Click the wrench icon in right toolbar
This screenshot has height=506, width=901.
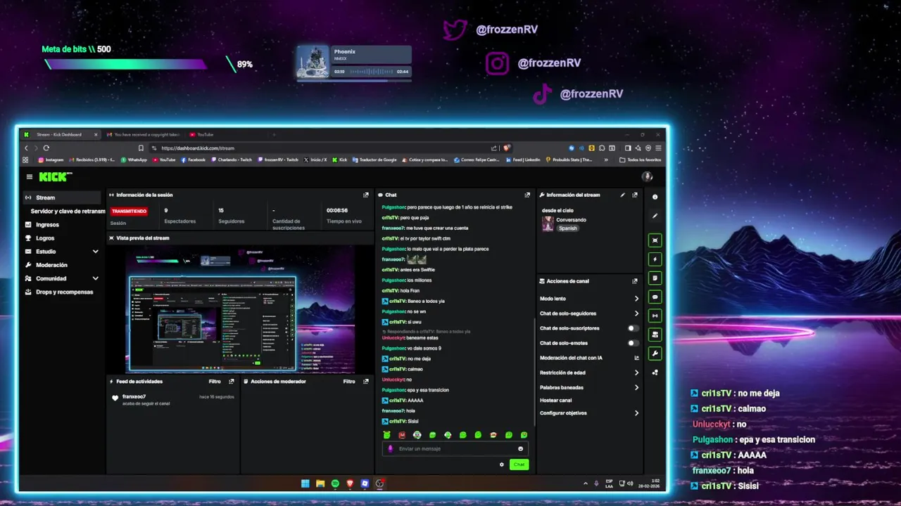click(655, 353)
